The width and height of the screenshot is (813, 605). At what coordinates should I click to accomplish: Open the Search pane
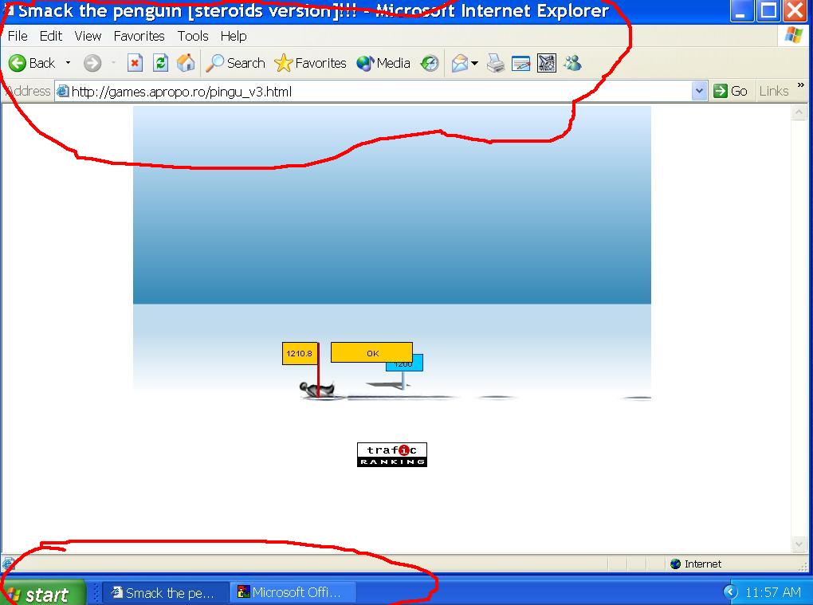coord(235,63)
